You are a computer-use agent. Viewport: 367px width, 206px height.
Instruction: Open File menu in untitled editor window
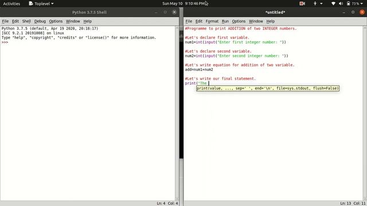pos(189,21)
